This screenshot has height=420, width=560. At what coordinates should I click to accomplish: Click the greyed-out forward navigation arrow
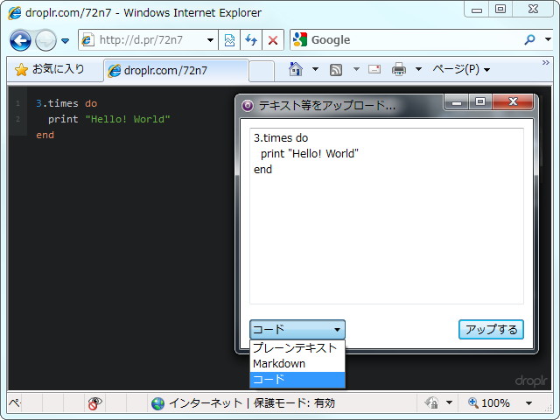[x=45, y=40]
